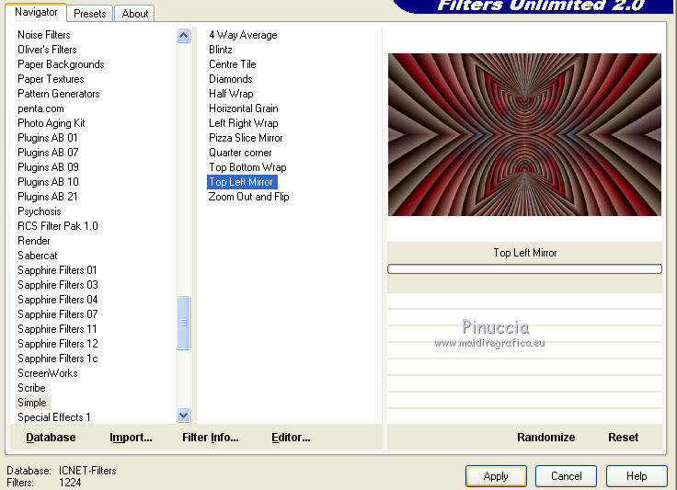The width and height of the screenshot is (677, 490).
Task: Select Photo Aging Kit category
Action: (52, 123)
